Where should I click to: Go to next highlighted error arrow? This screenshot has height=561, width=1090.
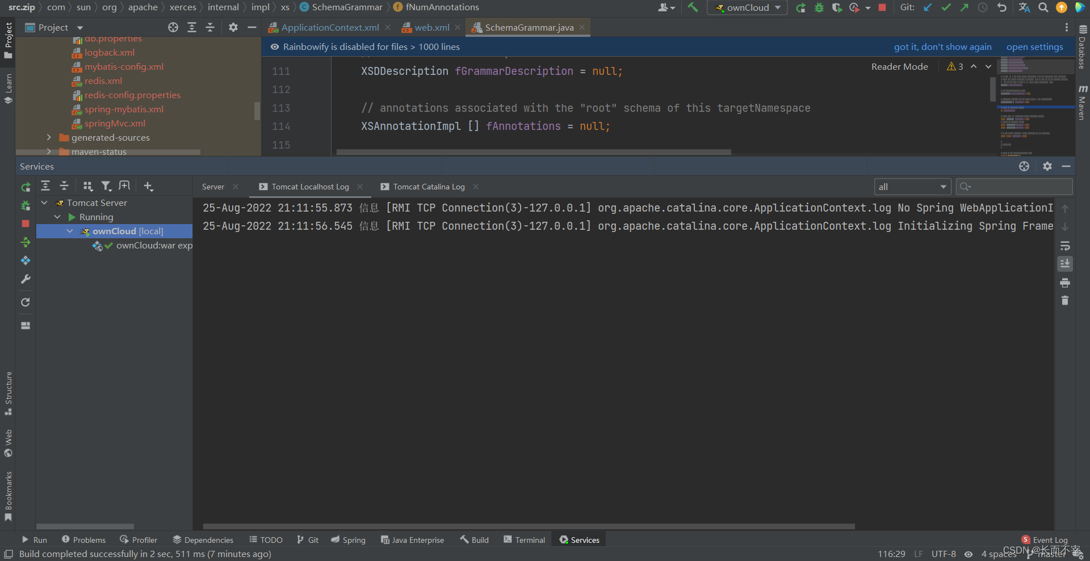point(988,66)
